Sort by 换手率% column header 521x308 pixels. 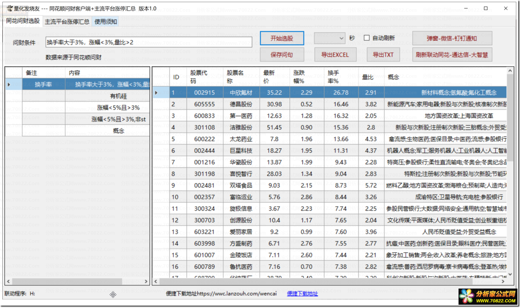tap(341, 77)
